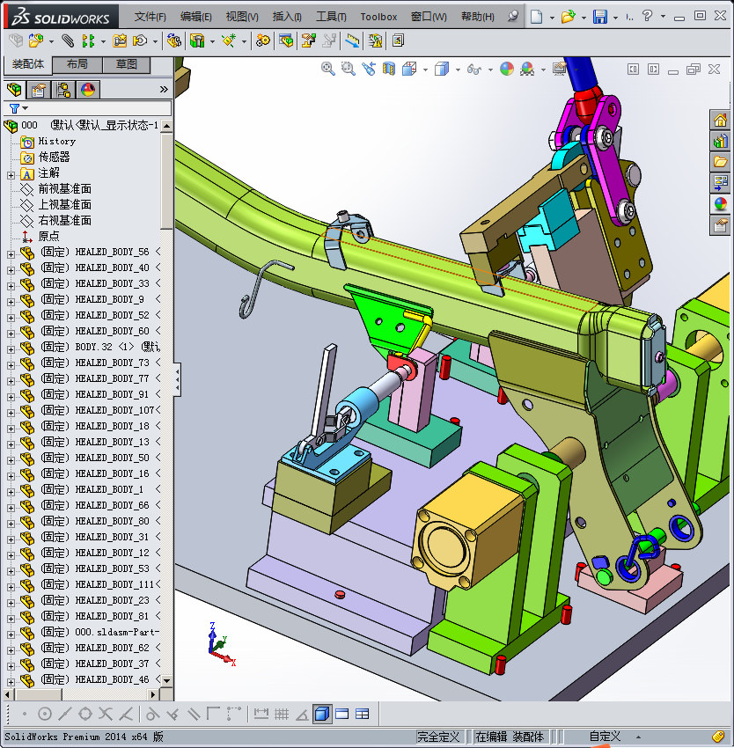Open dropdown arrow next to Display Style
This screenshot has width=734, height=748.
pos(458,70)
